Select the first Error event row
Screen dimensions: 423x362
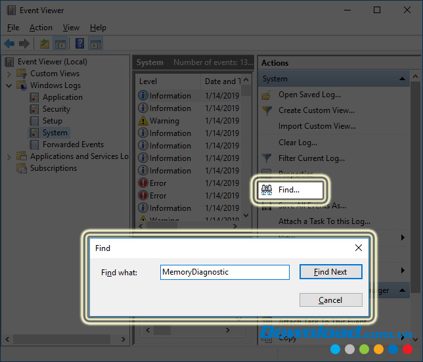click(x=189, y=183)
